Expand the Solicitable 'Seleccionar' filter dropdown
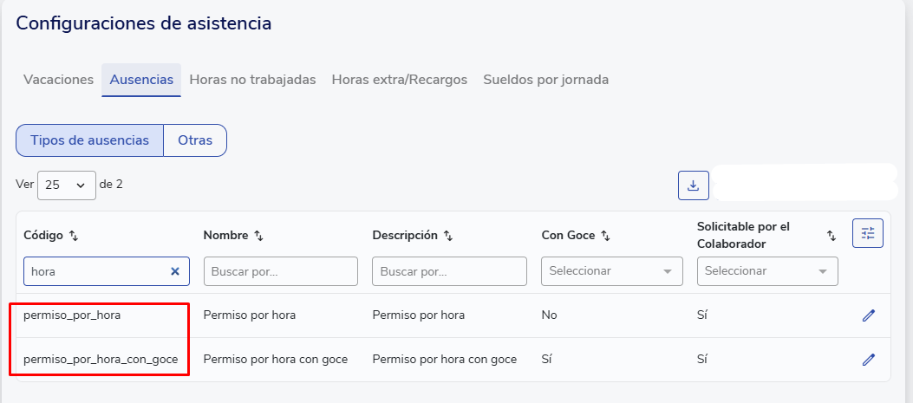 point(766,271)
